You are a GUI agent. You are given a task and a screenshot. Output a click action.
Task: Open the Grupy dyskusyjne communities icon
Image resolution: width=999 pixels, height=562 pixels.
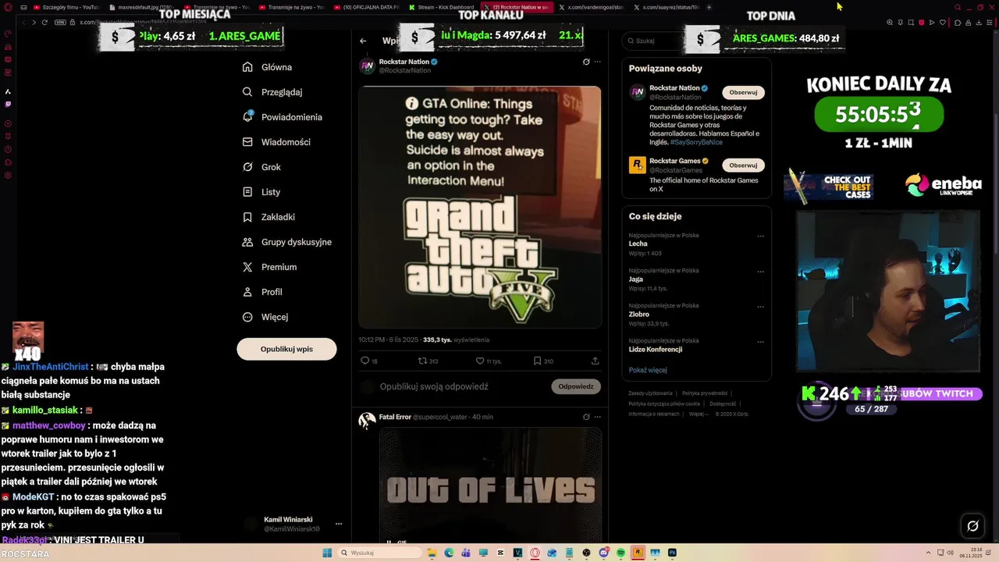coord(247,242)
